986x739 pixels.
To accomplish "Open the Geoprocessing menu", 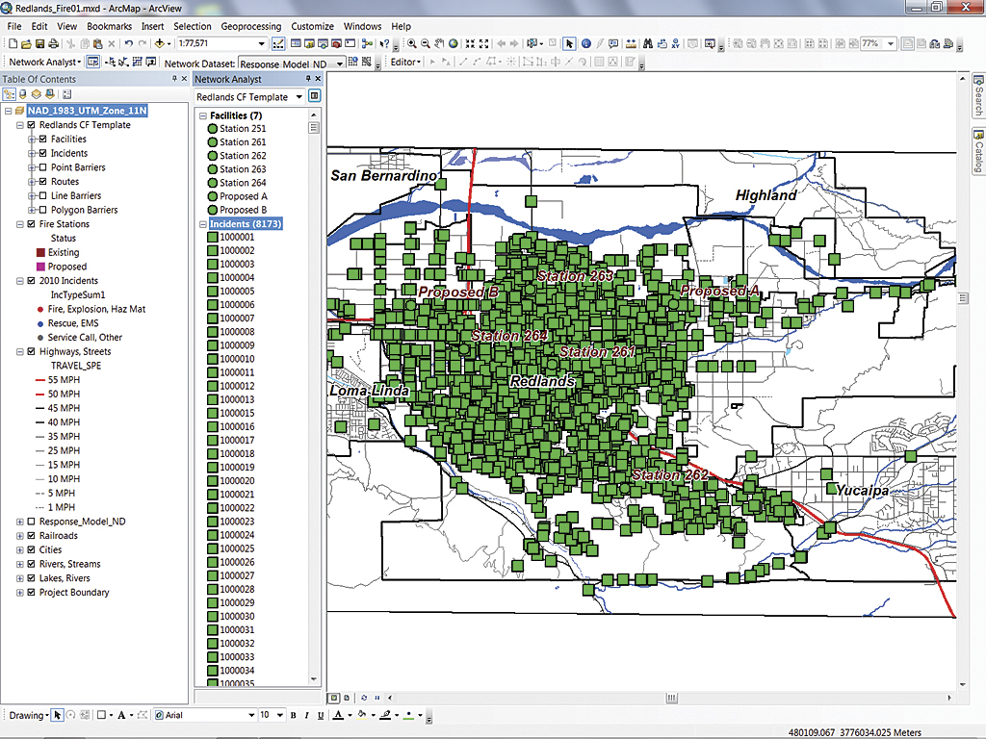I will [250, 27].
